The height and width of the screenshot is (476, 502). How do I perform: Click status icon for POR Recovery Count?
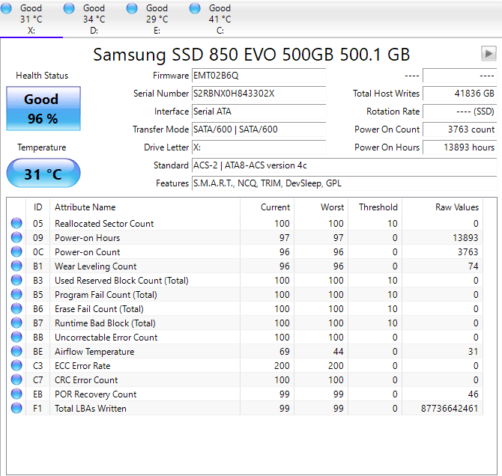click(x=16, y=394)
